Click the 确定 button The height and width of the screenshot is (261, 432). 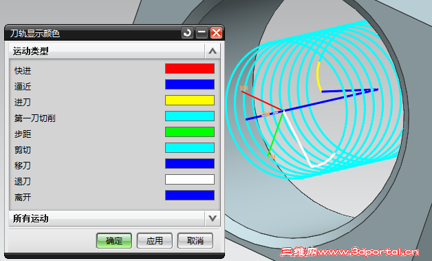(114, 240)
